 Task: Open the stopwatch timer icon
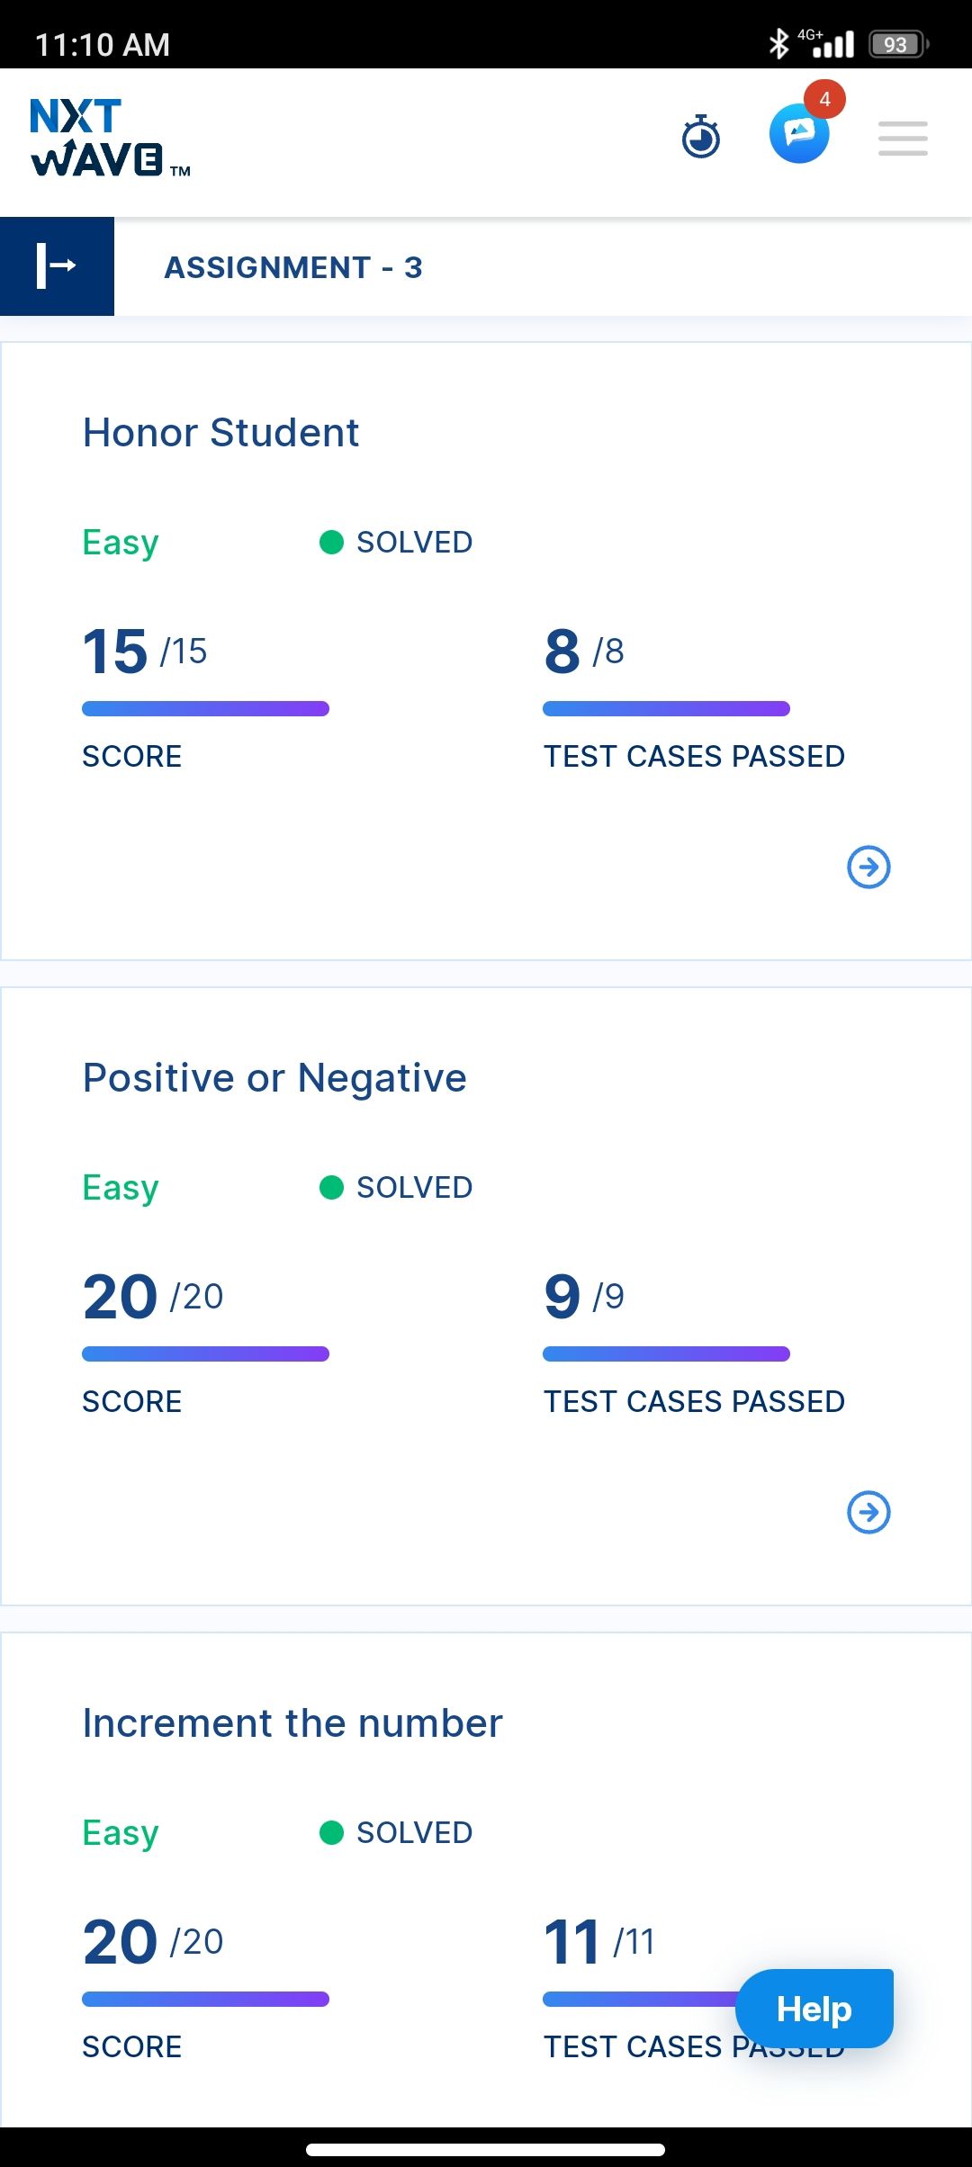click(701, 137)
